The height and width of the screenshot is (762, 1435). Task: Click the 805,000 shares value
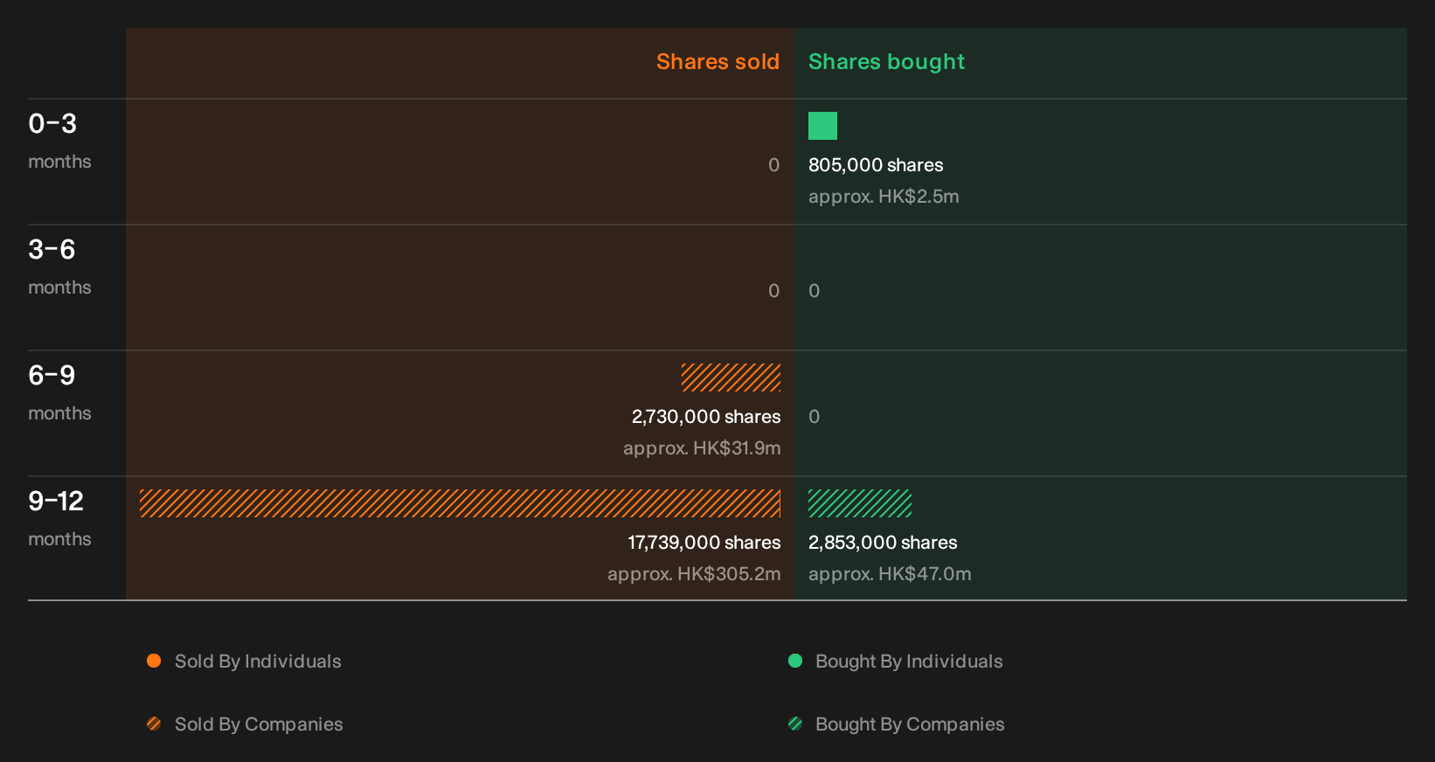tap(876, 165)
